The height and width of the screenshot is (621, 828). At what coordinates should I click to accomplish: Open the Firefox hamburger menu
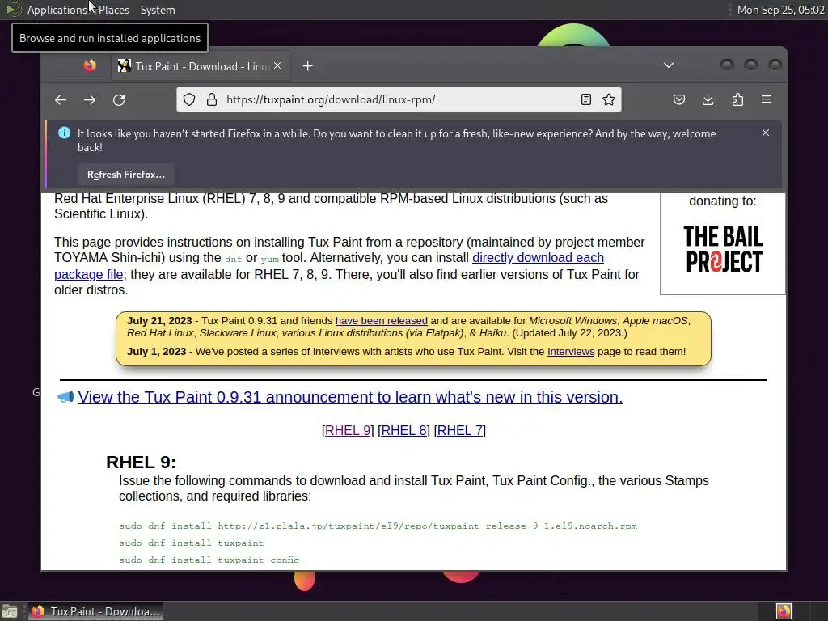point(767,99)
